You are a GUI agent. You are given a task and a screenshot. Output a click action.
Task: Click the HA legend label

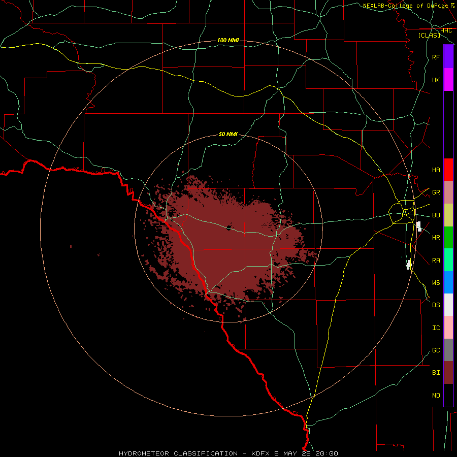click(x=436, y=170)
